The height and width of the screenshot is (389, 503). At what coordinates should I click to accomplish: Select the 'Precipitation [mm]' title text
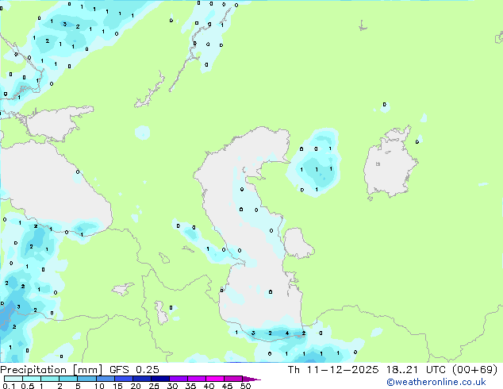[52, 370]
